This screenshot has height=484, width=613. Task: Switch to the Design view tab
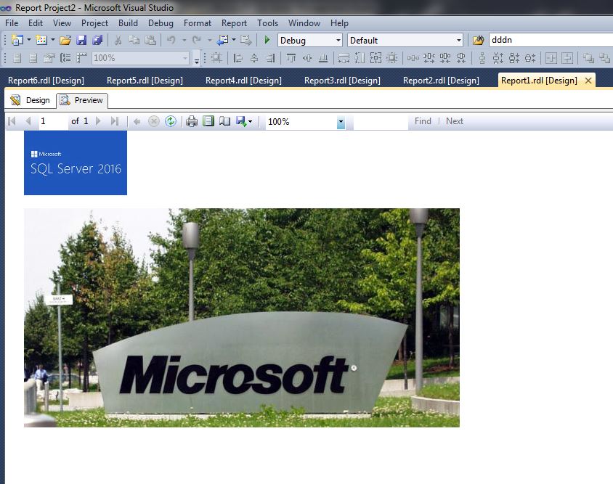(31, 100)
